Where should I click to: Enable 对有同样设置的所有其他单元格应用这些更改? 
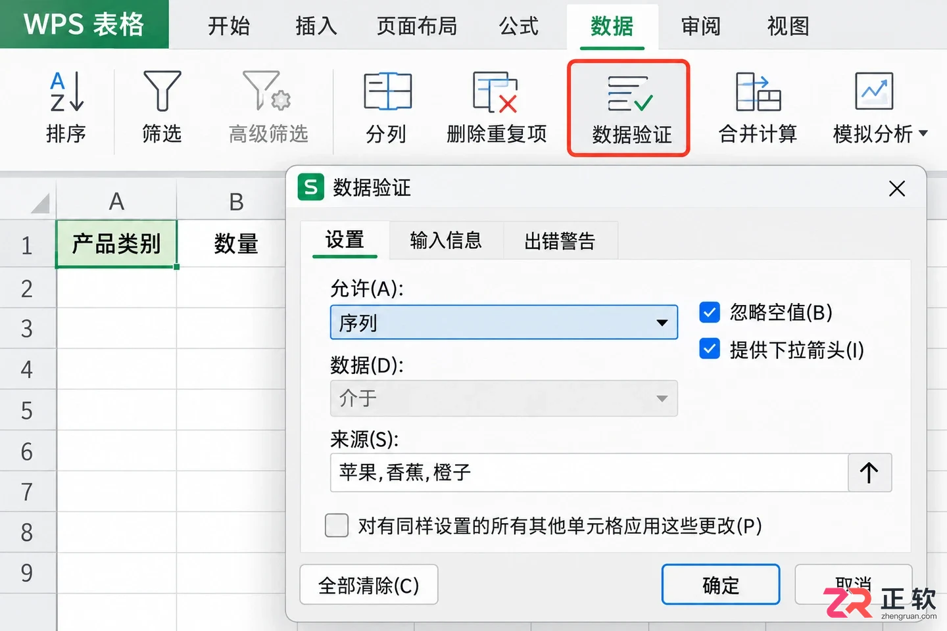[x=337, y=526]
